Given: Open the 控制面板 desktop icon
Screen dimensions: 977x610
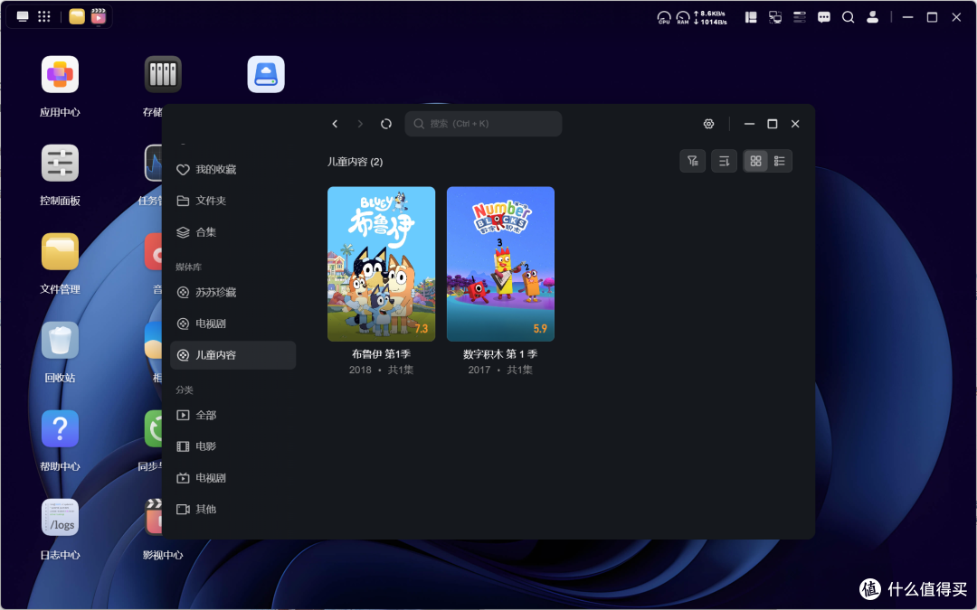Looking at the screenshot, I should pos(60,163).
